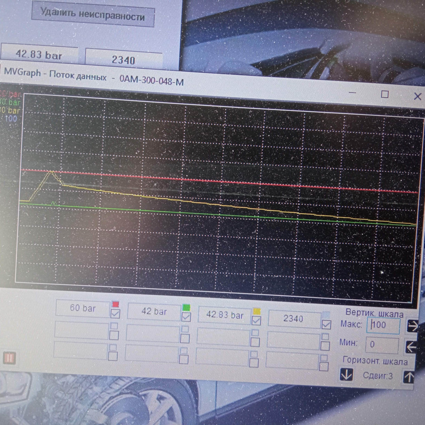
Task: Click the 60 bar value field
Action: click(x=83, y=309)
